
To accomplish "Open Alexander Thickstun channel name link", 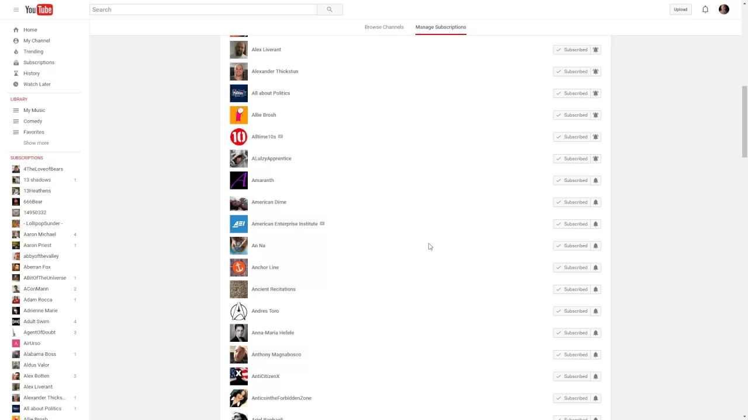I will pos(275,71).
